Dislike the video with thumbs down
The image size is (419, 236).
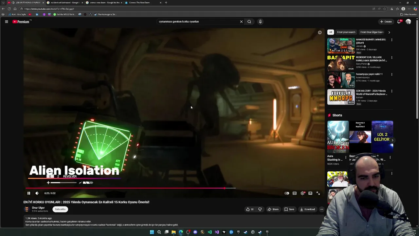[260, 209]
